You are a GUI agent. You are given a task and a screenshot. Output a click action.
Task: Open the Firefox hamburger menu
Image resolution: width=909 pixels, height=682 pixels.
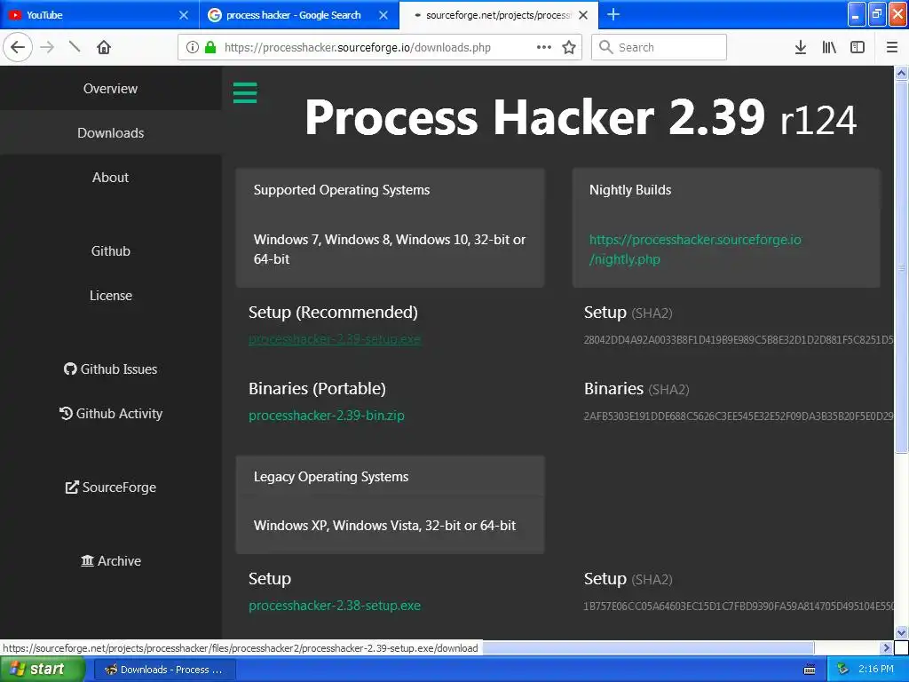pos(891,47)
